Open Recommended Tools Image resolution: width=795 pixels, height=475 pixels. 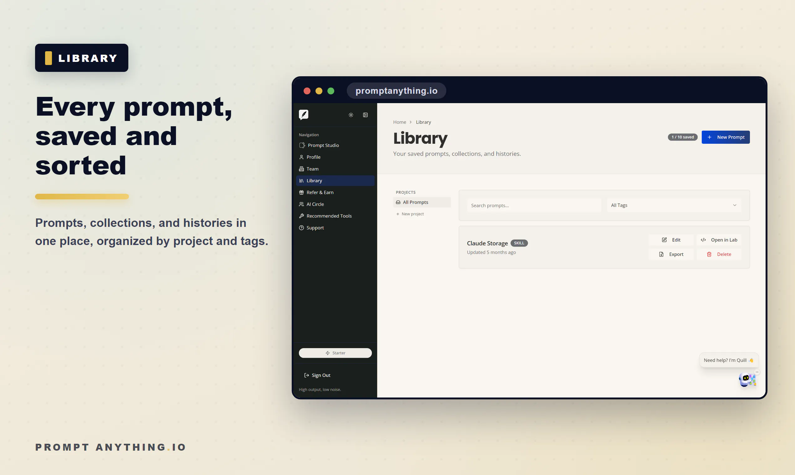(x=335, y=216)
